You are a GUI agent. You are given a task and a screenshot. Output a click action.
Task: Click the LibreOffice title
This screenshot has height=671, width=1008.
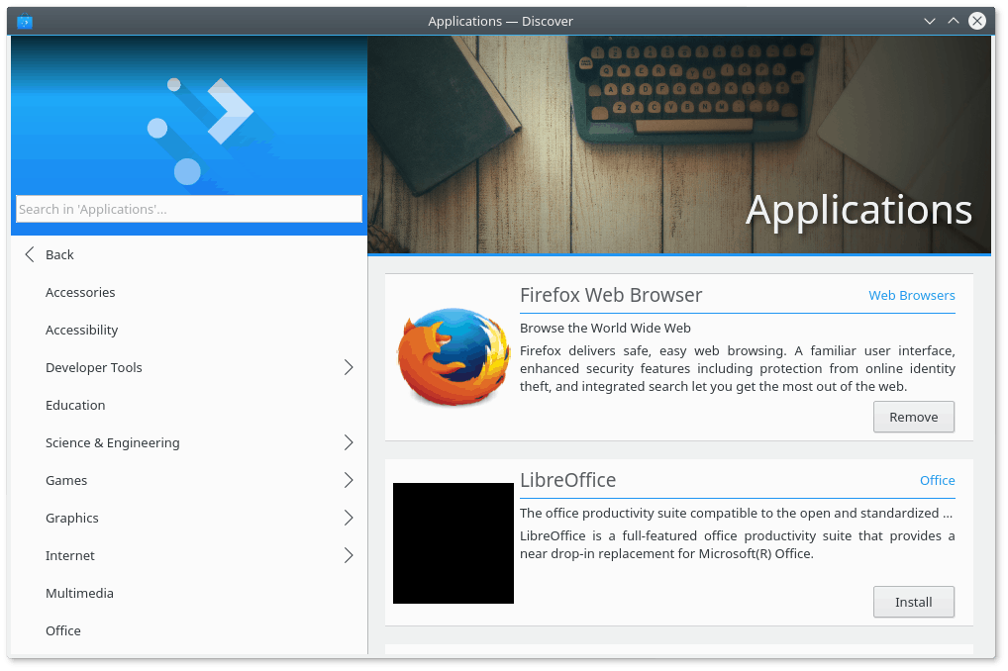pyautogui.click(x=567, y=480)
